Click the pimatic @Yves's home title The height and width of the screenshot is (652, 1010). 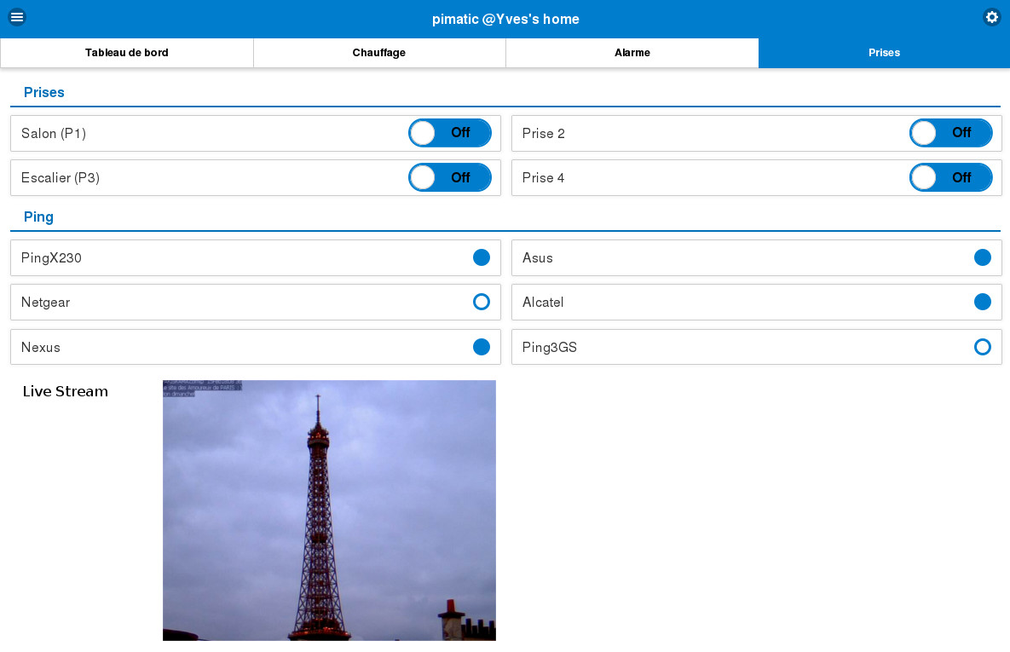pos(505,19)
